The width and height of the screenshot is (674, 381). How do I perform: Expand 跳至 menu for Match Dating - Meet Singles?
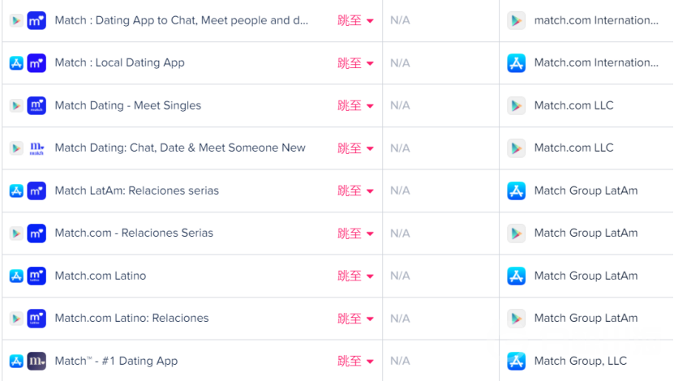click(355, 105)
